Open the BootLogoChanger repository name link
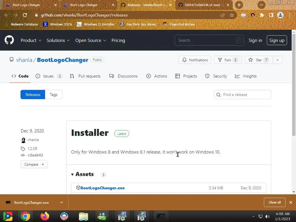This screenshot has width=296, height=222. click(x=63, y=60)
